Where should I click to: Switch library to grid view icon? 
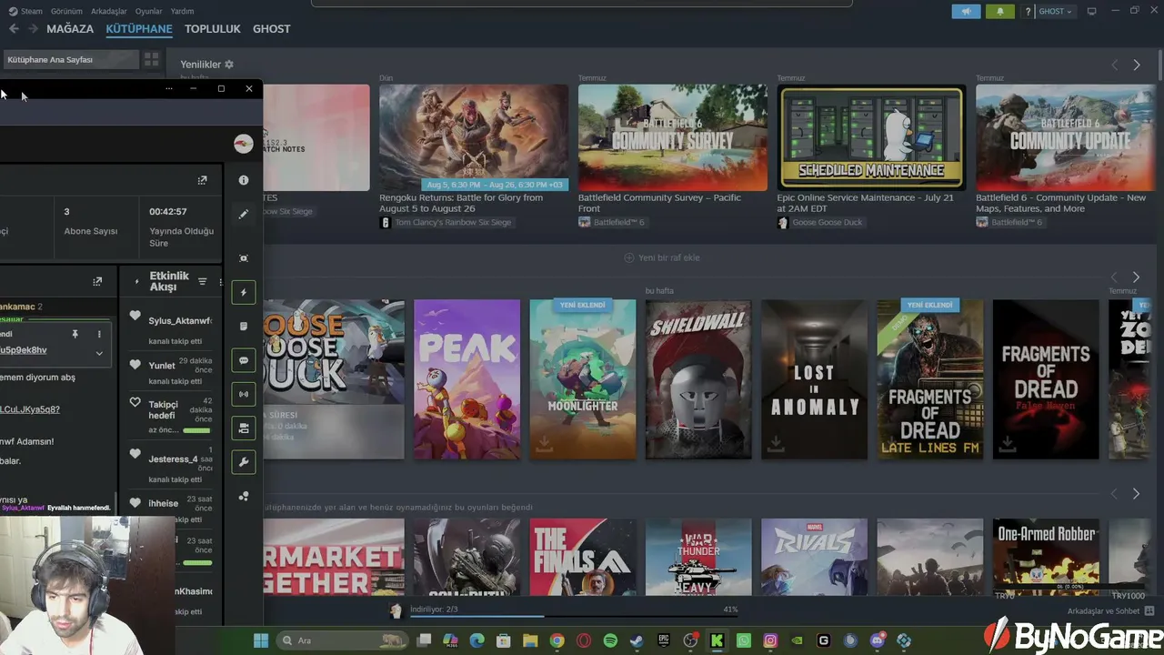(x=151, y=59)
